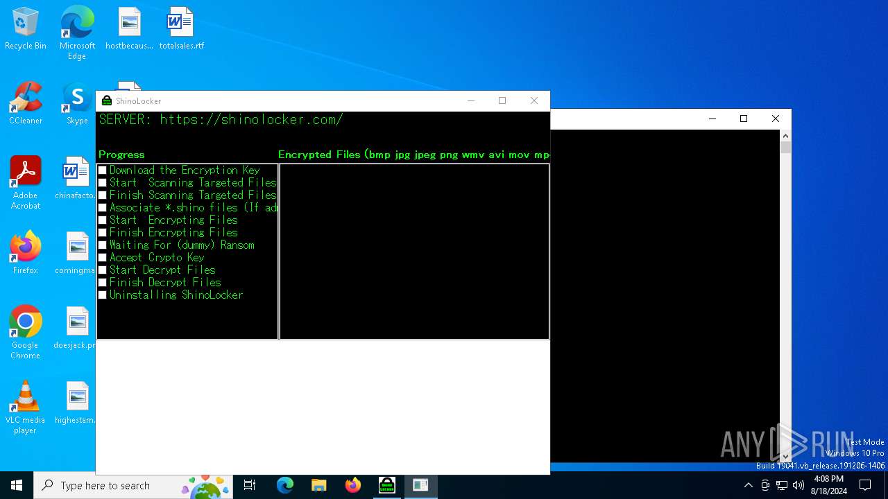Open the Task View button on the taskbar
Viewport: 888px width, 499px height.
tap(250, 485)
